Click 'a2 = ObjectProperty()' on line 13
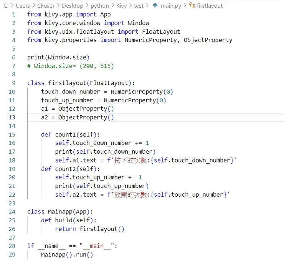Screen dimensions: 284x261 tap(78, 117)
